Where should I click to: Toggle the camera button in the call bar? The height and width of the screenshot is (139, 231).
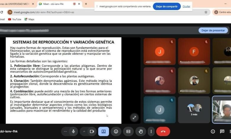point(92,131)
